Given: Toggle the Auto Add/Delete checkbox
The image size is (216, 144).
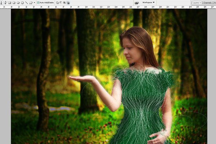Looking at the screenshot, I should pyautogui.click(x=39, y=3).
